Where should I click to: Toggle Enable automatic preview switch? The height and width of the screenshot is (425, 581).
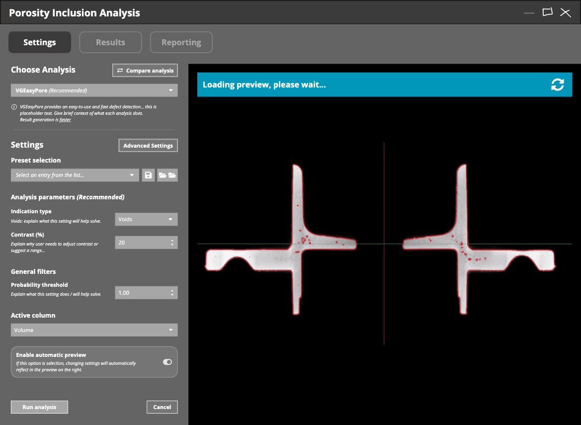coord(167,362)
